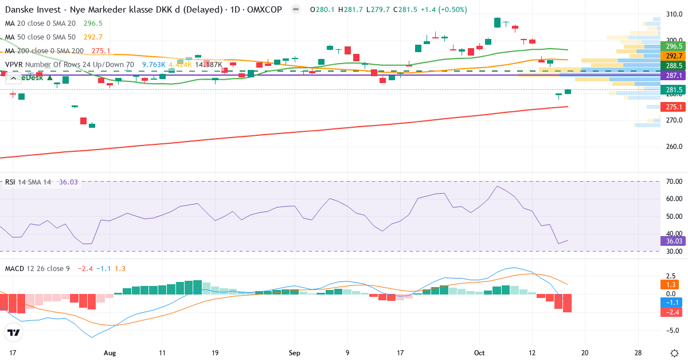The height and width of the screenshot is (361, 688).
Task: Click the MA 50 value 292.7 in legend
Action: [x=93, y=37]
